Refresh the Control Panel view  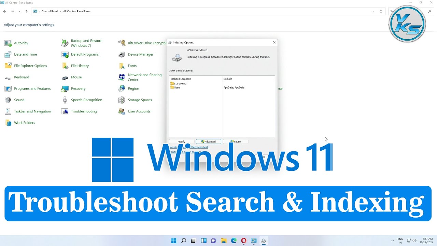click(x=381, y=11)
